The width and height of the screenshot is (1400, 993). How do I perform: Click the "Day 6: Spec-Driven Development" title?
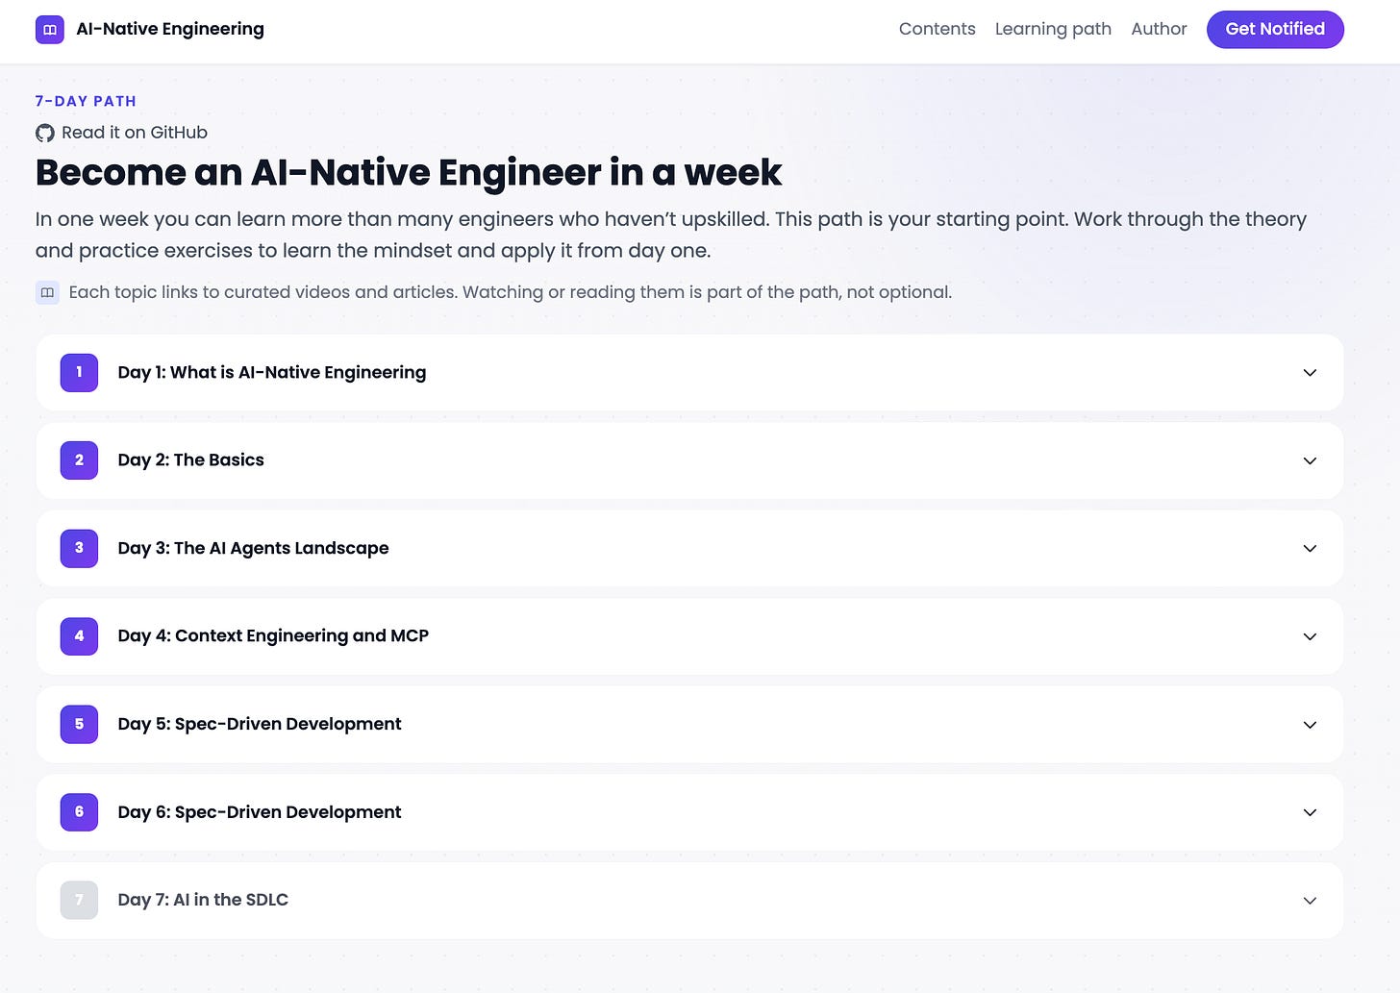pos(260,812)
